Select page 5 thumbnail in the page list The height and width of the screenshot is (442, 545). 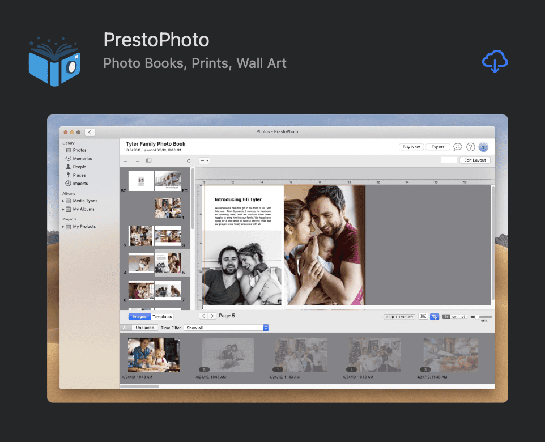168,263
